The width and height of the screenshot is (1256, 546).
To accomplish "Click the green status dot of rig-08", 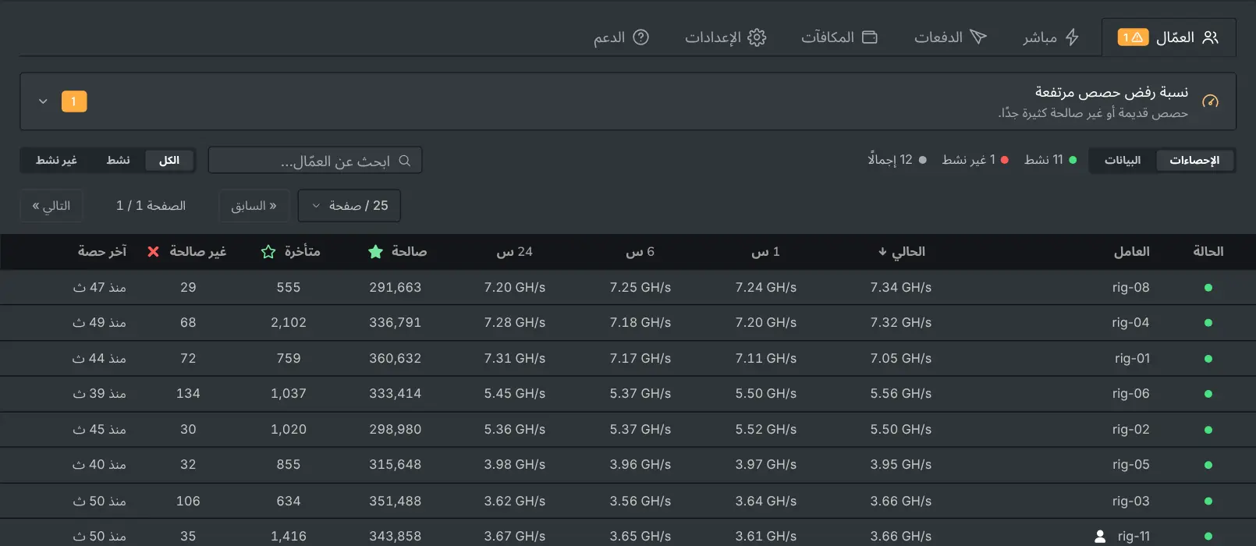I will pos(1208,288).
